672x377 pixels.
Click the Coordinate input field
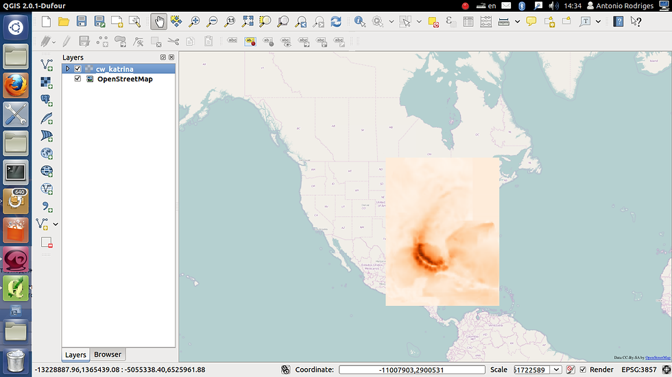[412, 369]
